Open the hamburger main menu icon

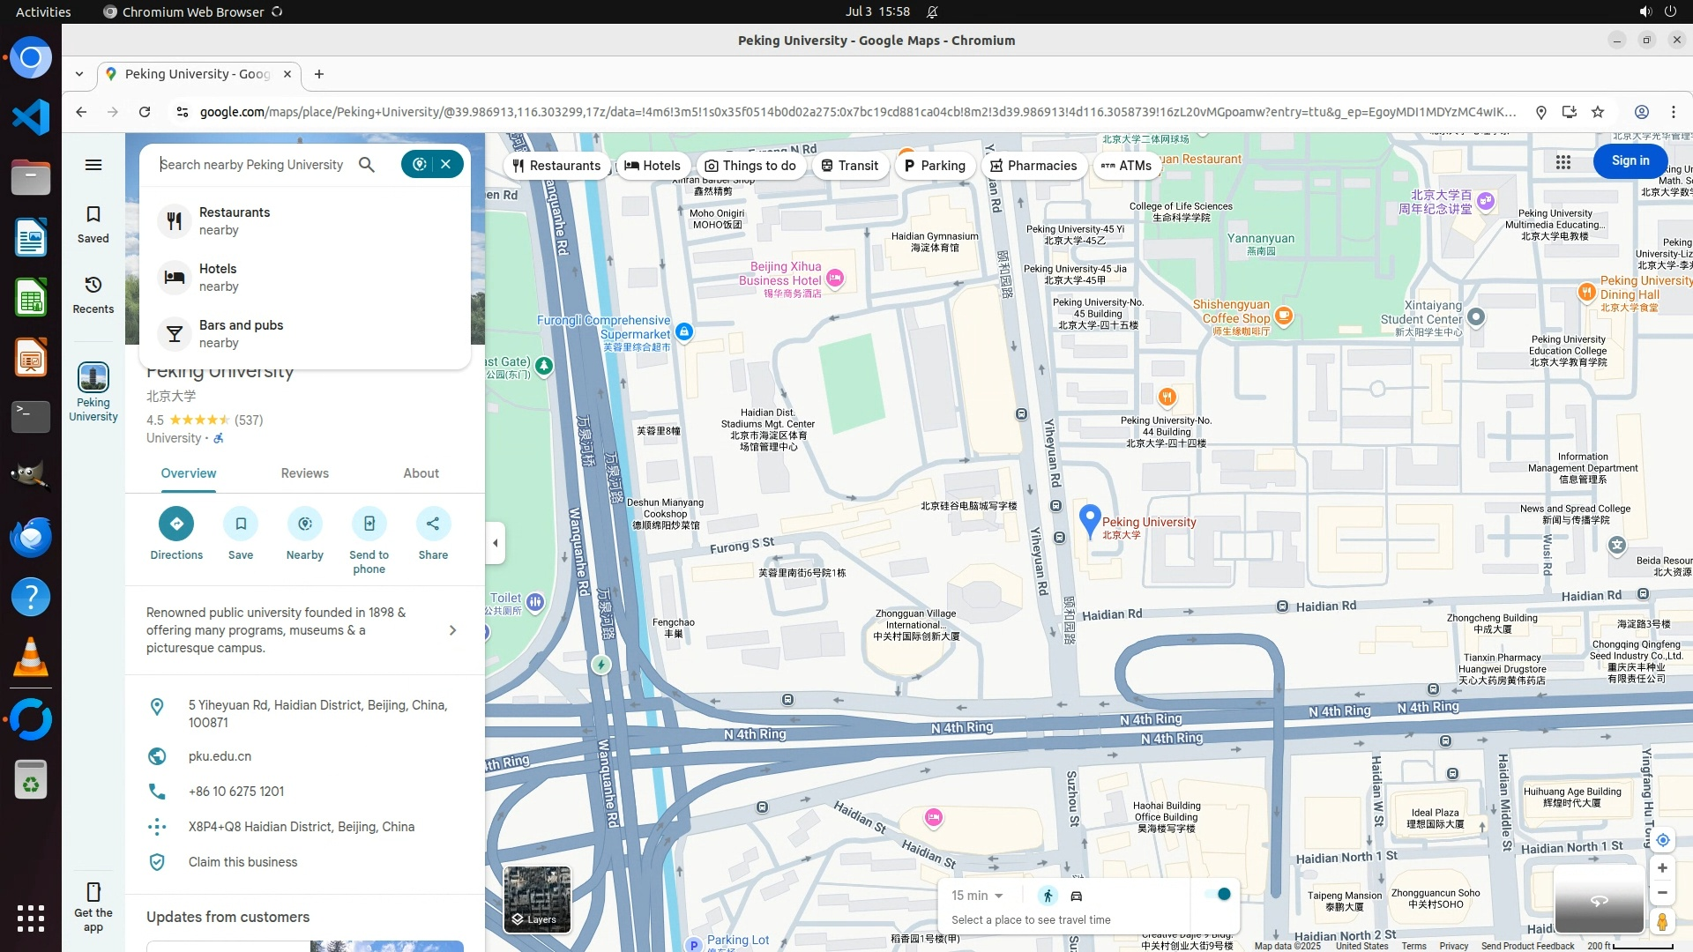93,165
